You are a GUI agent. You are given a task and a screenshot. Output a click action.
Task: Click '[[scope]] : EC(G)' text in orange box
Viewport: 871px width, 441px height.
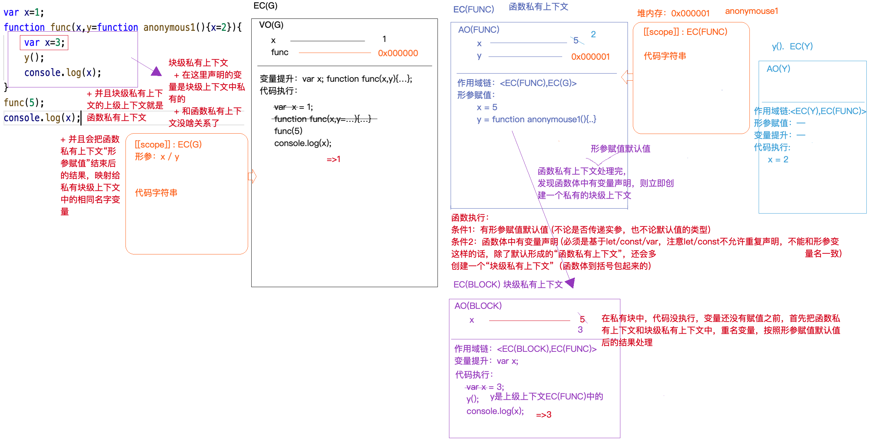[x=168, y=144]
